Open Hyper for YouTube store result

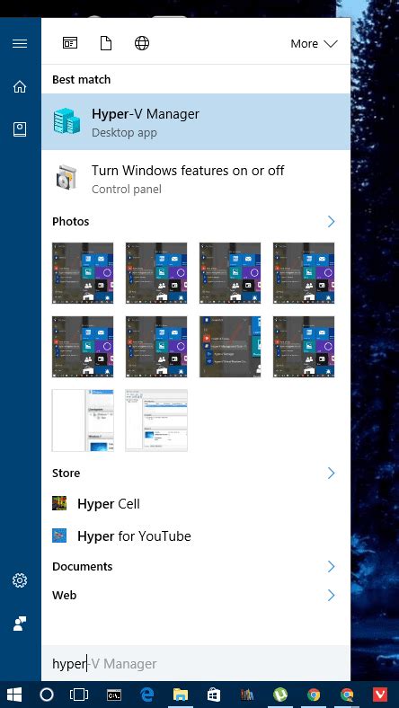pos(196,536)
